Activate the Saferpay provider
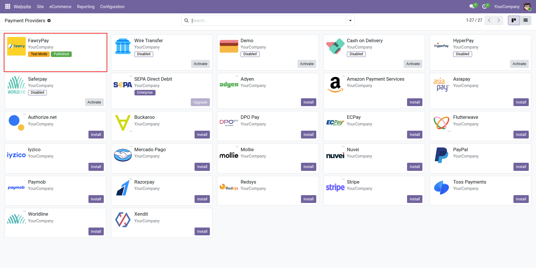 point(94,102)
